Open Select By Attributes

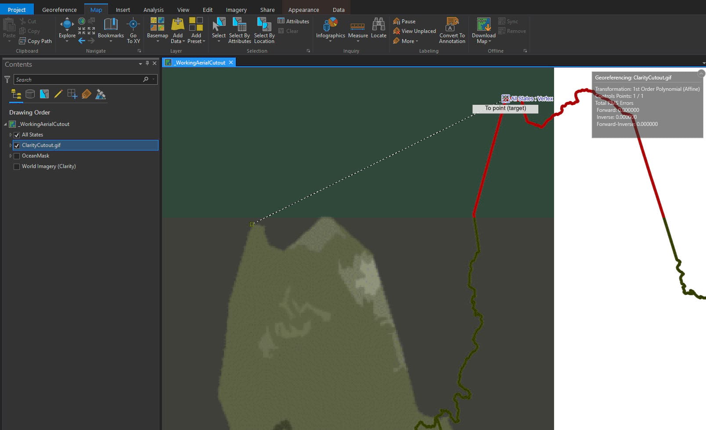pos(240,30)
